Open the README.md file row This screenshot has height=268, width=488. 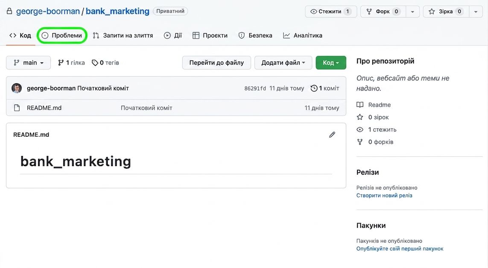[176, 108]
